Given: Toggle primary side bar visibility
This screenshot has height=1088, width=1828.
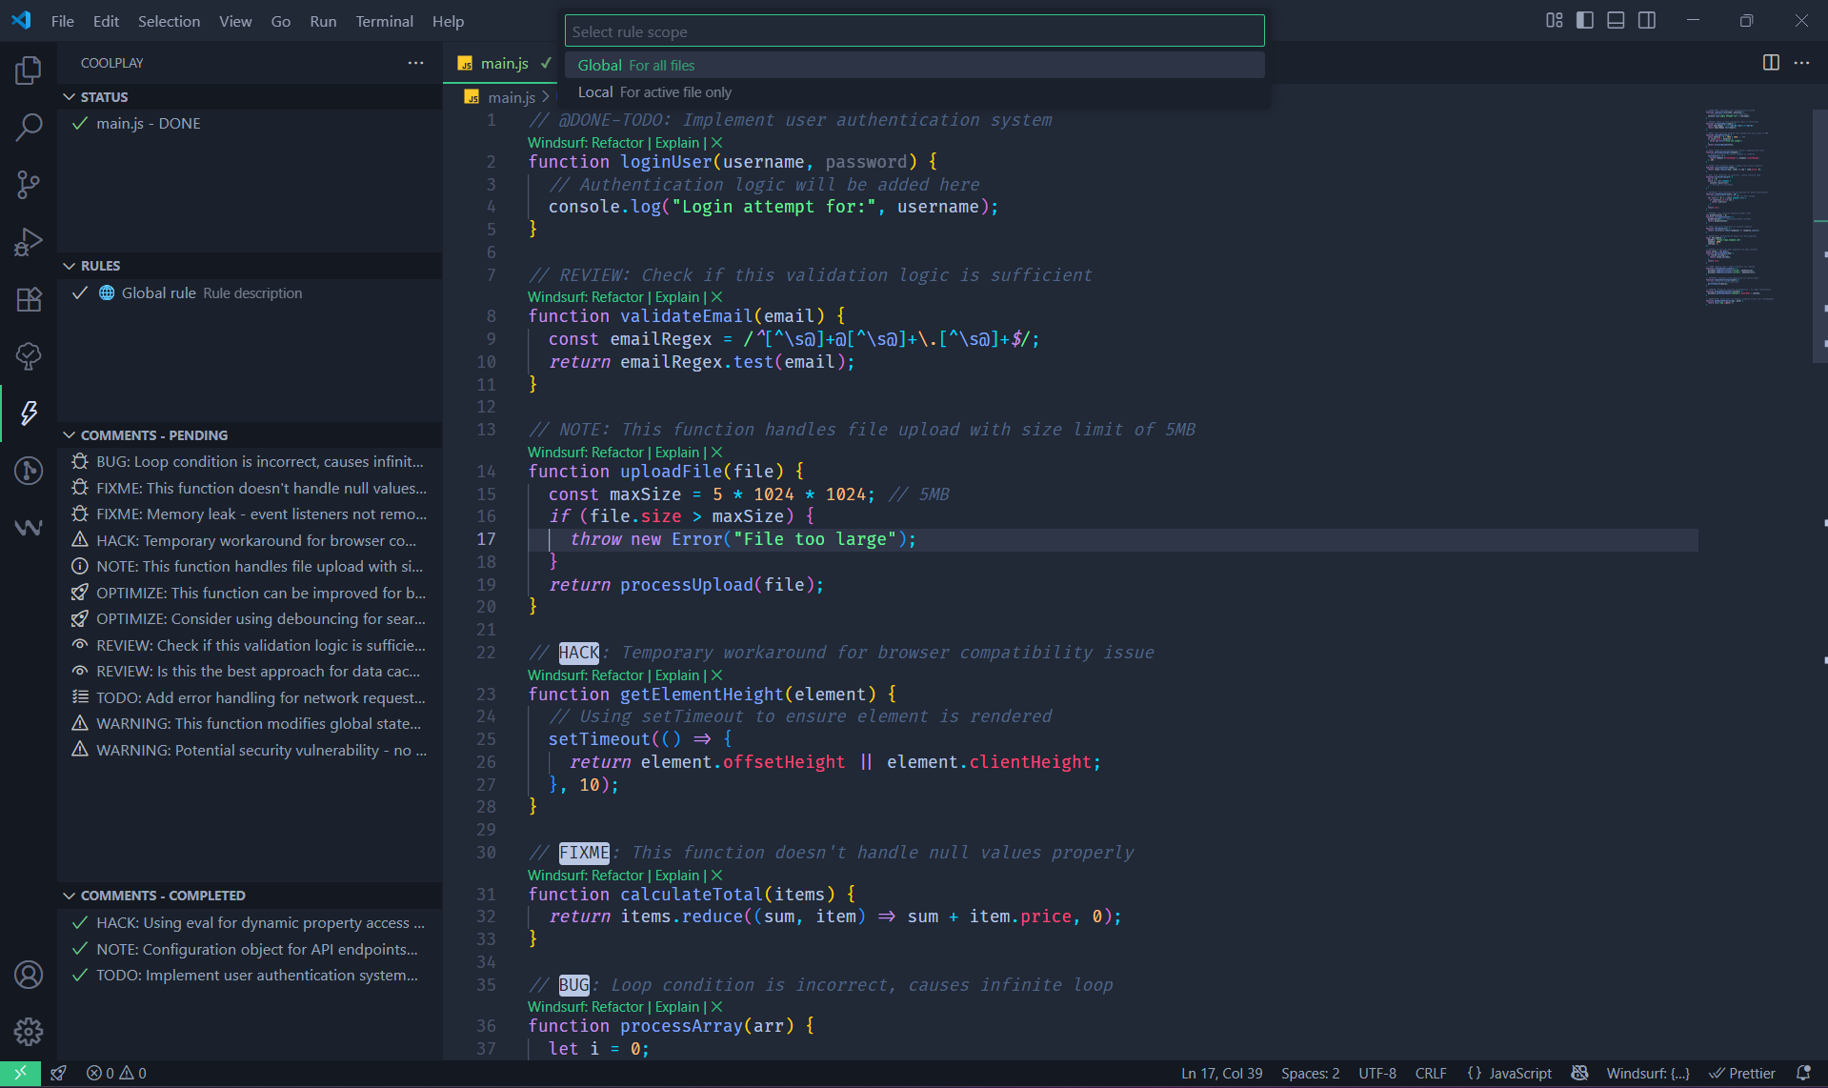Looking at the screenshot, I should coord(1585,20).
